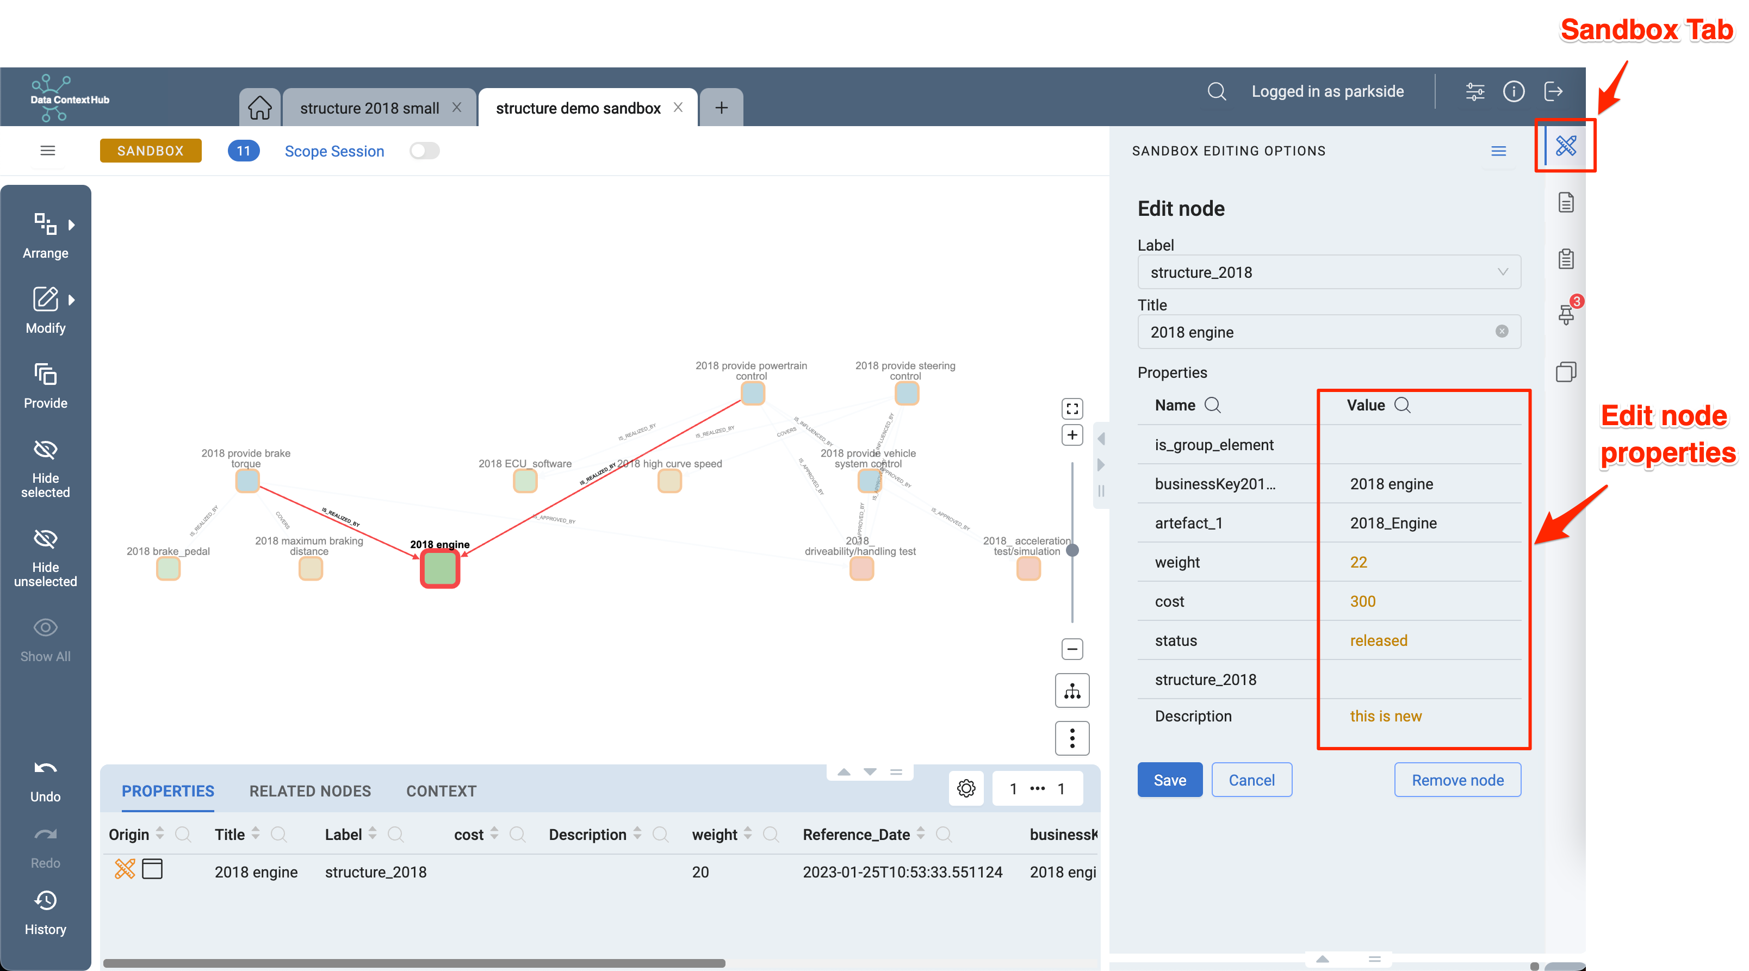Image resolution: width=1749 pixels, height=971 pixels.
Task: Open the pinned items icon with badge 3
Action: [1566, 314]
